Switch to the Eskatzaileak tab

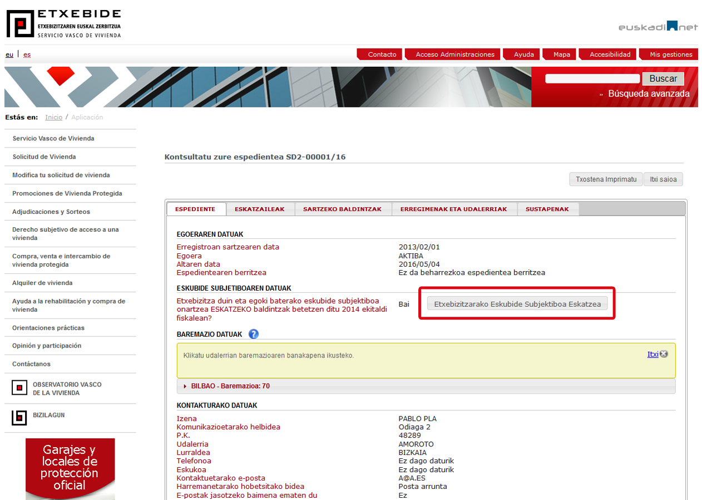[x=259, y=209]
